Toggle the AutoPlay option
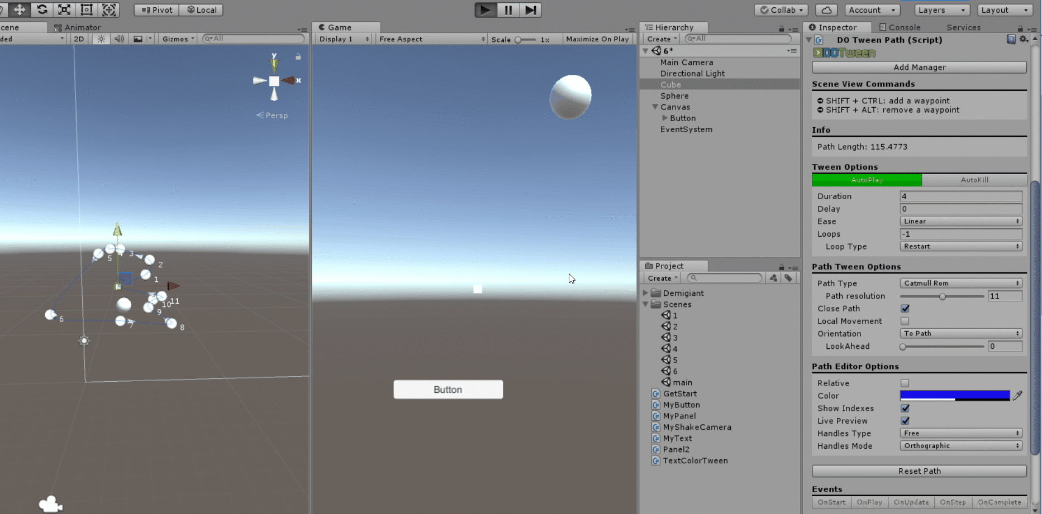 coord(867,180)
